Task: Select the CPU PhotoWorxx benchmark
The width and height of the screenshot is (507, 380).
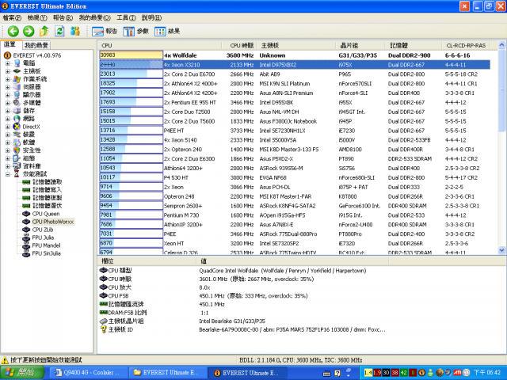Action: click(x=53, y=222)
